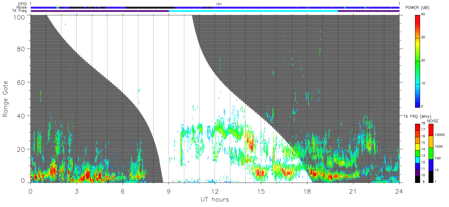The image size is (449, 207).
Task: Select the 13 label on TX FRQ legend
Action: click(423, 156)
